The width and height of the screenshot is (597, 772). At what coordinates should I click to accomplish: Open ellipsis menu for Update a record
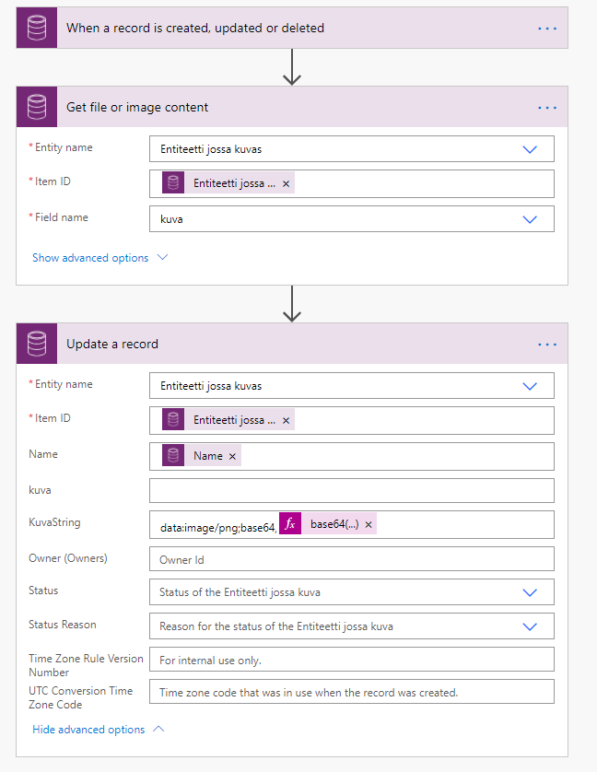[547, 344]
